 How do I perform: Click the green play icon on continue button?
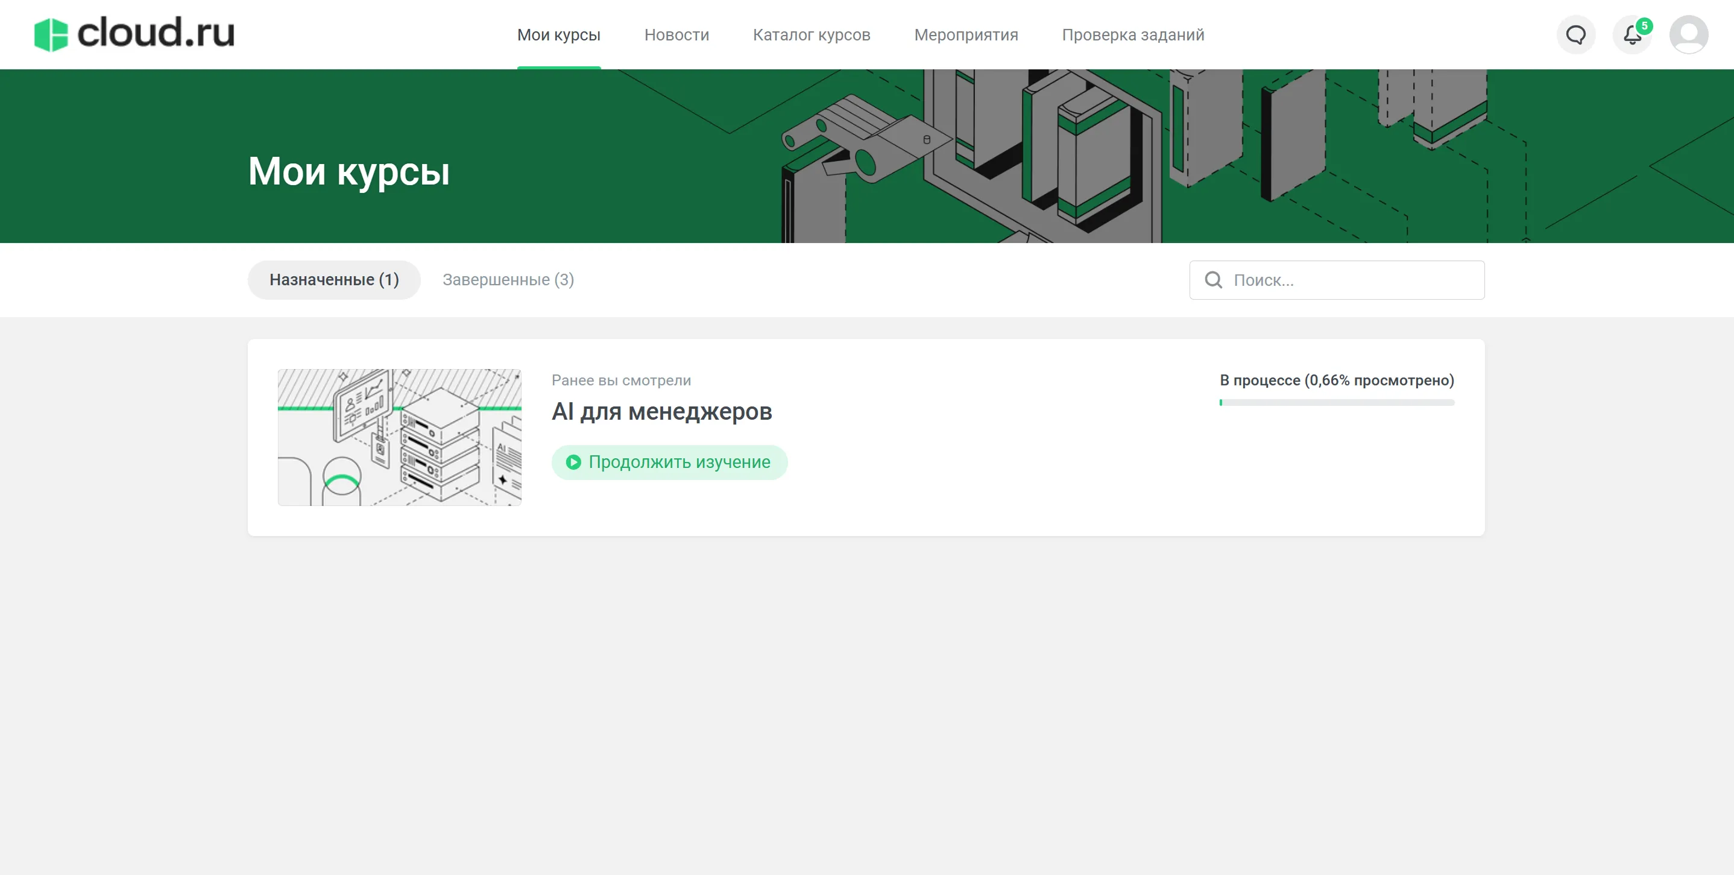pos(573,463)
